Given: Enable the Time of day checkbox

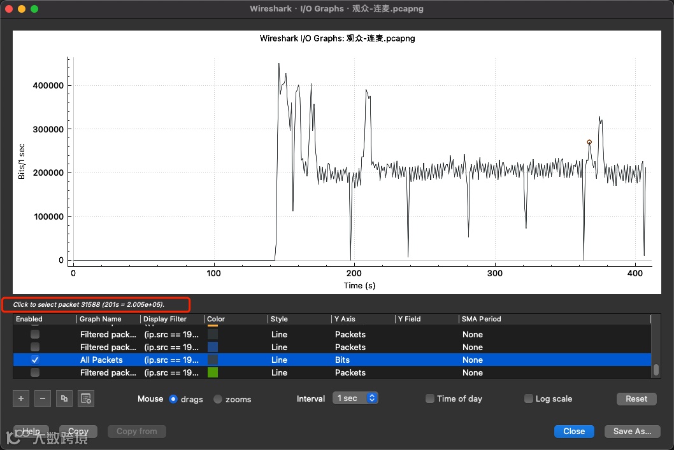Looking at the screenshot, I should click(429, 398).
